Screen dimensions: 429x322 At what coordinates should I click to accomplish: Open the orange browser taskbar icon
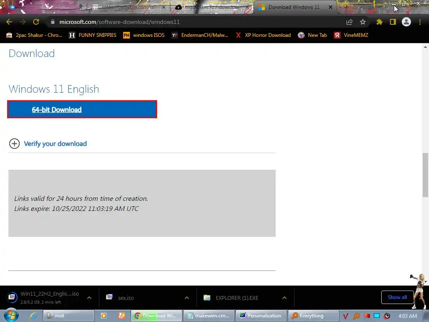pos(121,316)
